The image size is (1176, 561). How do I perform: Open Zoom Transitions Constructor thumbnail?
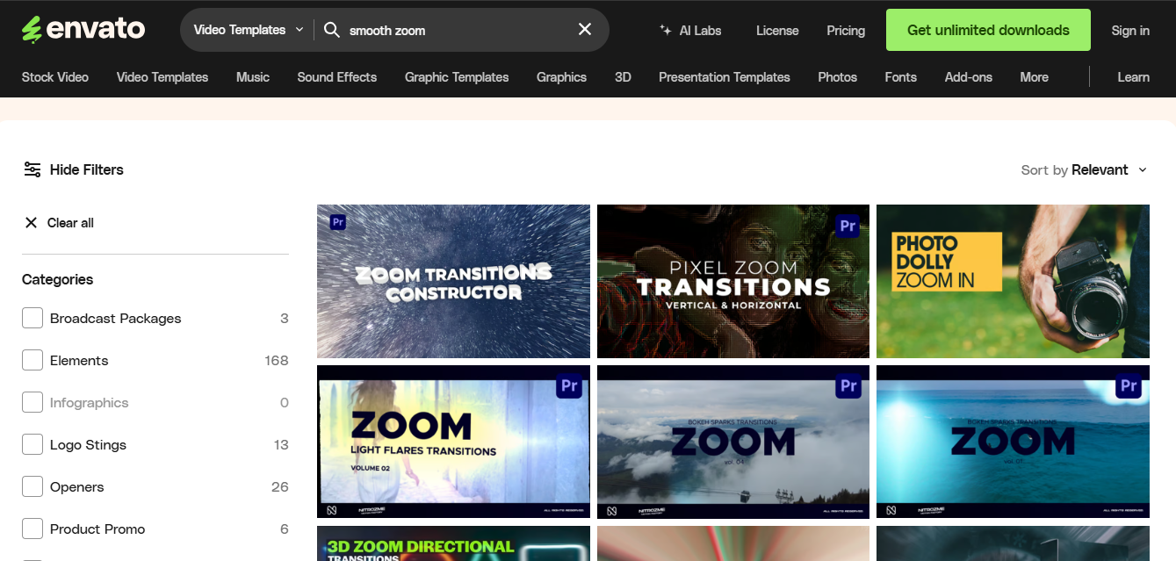point(453,281)
